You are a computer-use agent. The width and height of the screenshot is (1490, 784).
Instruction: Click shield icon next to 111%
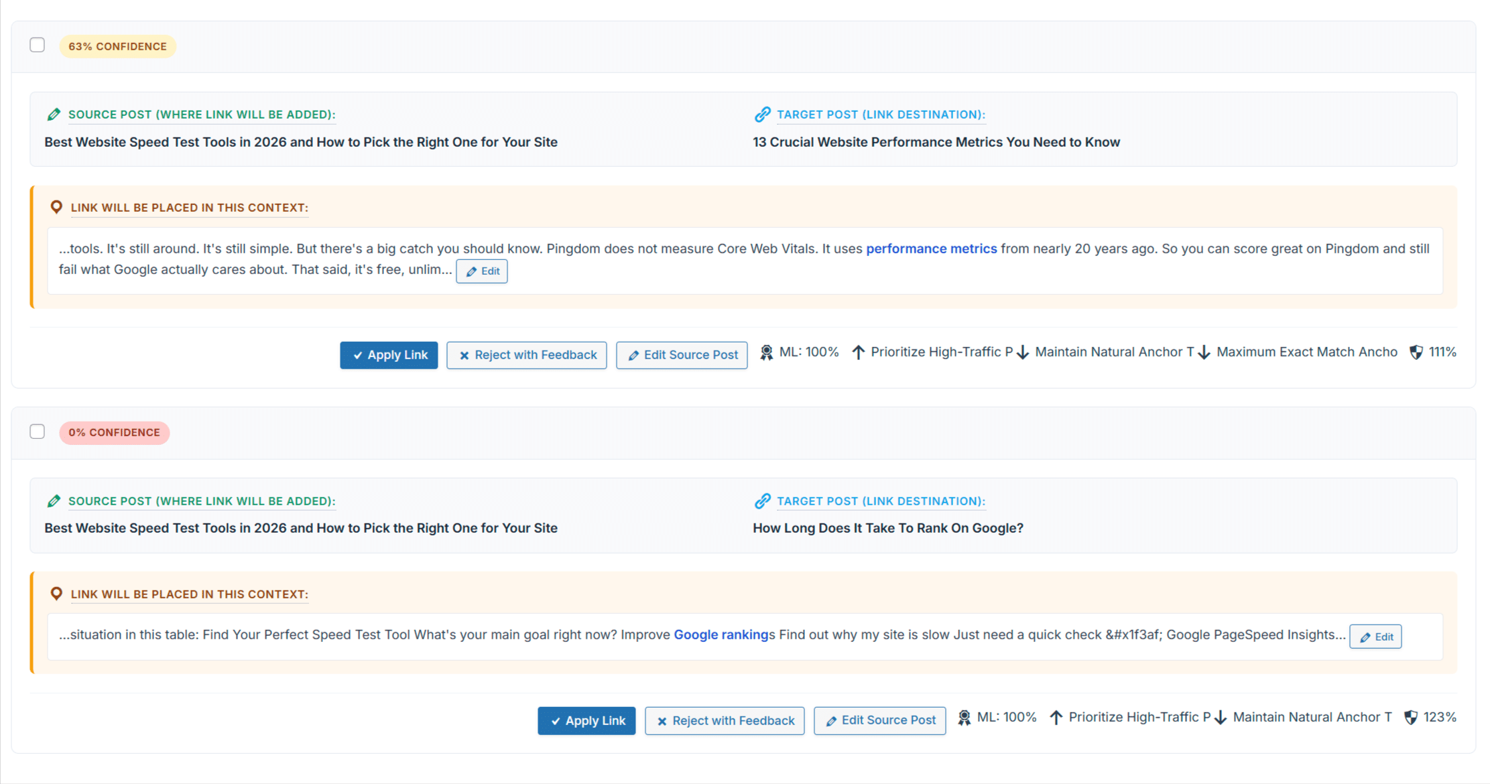click(x=1416, y=352)
